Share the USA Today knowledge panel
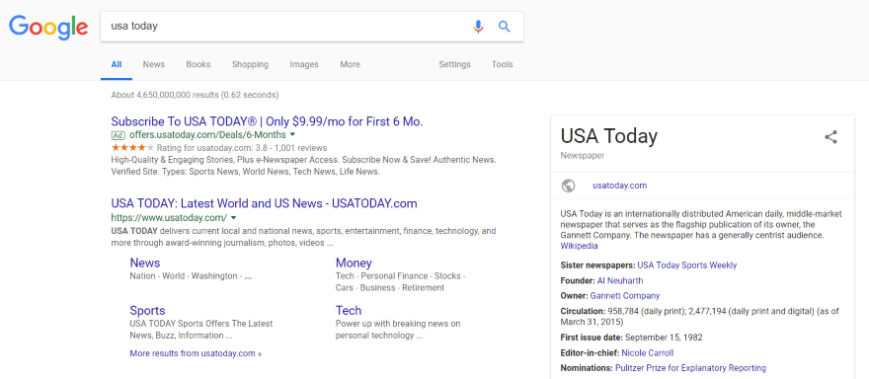The width and height of the screenshot is (869, 379). 830,137
